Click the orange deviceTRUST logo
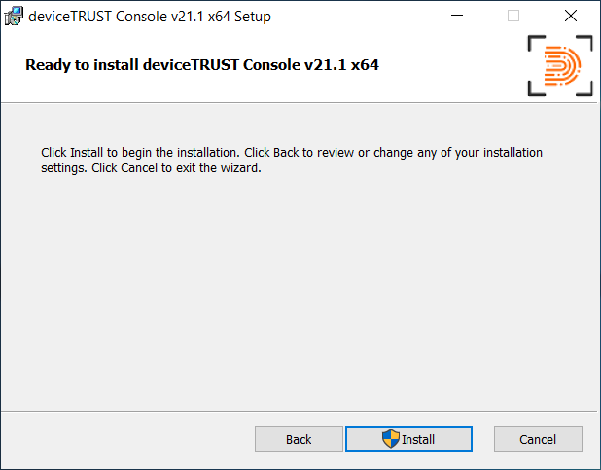 pyautogui.click(x=560, y=66)
